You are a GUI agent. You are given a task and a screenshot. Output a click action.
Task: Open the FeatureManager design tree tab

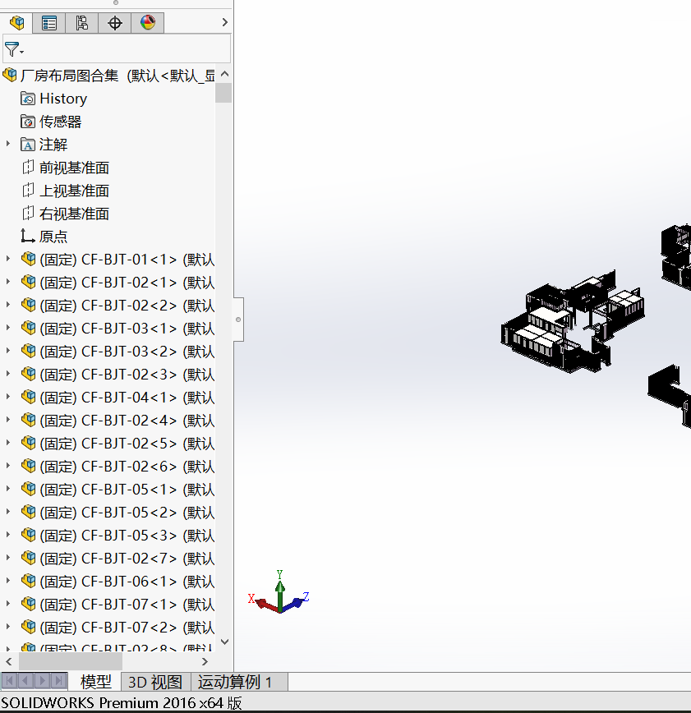pyautogui.click(x=17, y=23)
